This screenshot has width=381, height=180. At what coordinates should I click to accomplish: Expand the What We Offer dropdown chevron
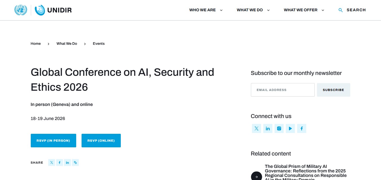[x=323, y=10]
